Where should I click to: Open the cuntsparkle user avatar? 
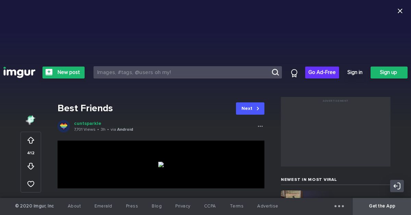[x=64, y=126]
